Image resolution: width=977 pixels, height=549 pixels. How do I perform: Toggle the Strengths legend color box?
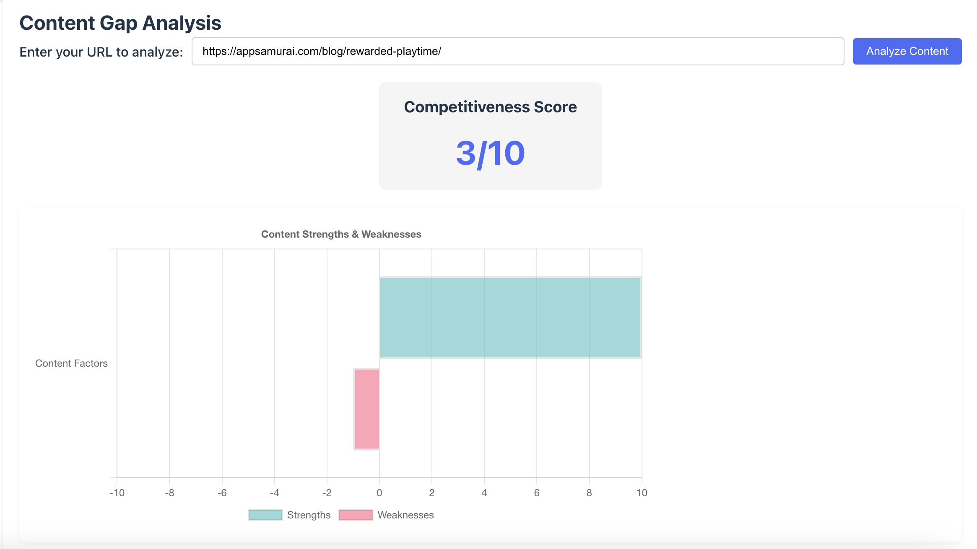pos(265,515)
